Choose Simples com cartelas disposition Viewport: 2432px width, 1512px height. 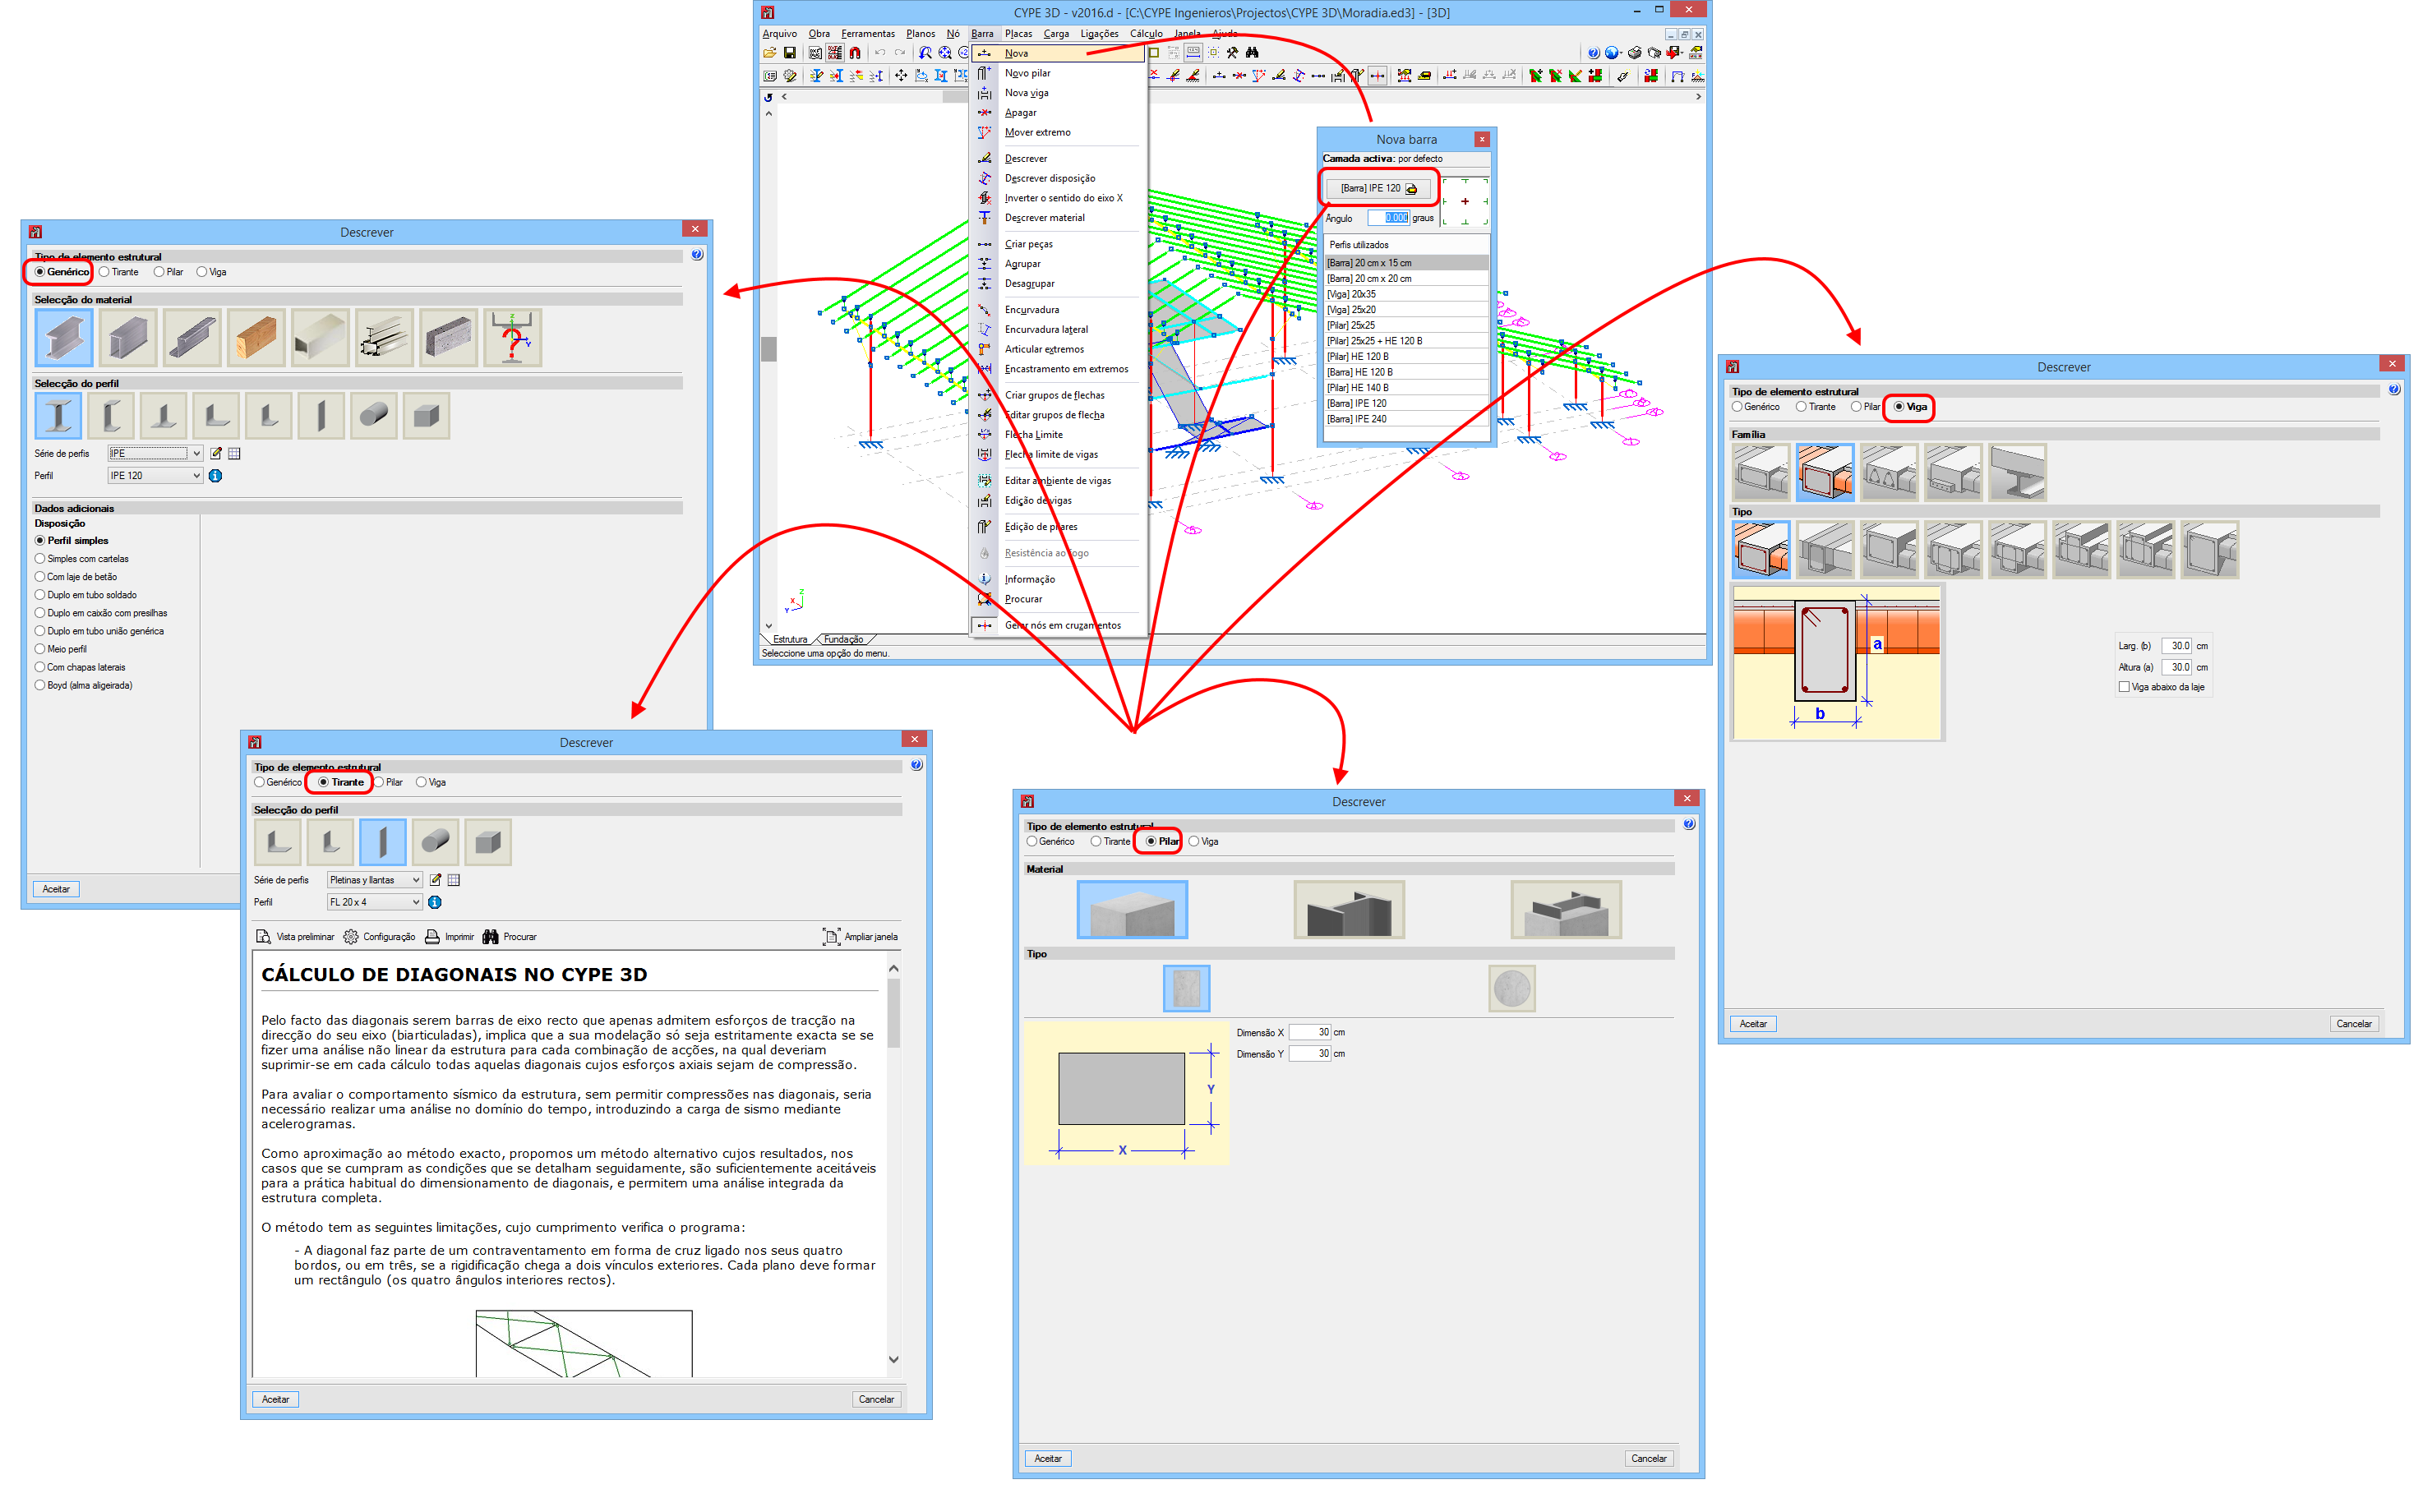click(82, 560)
